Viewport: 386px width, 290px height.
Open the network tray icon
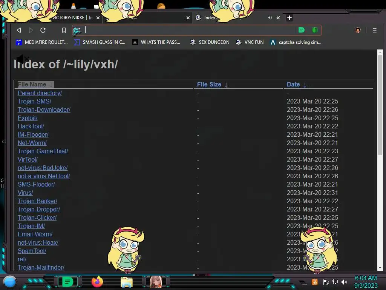(x=335, y=282)
